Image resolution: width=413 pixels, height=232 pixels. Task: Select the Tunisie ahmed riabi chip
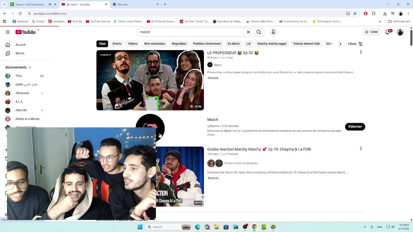point(307,44)
